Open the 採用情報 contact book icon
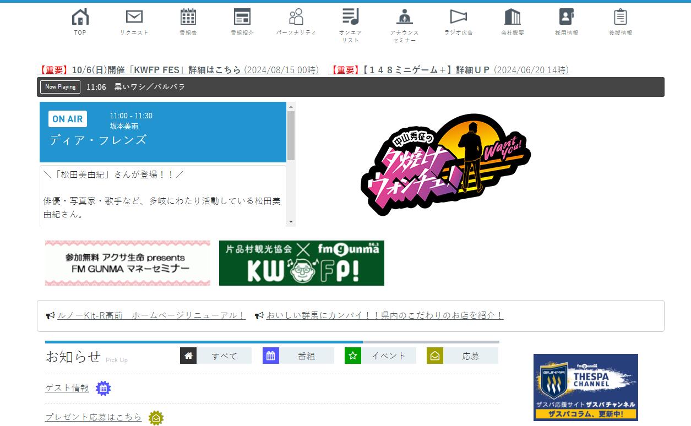This screenshot has height=426, width=691. pos(567,17)
